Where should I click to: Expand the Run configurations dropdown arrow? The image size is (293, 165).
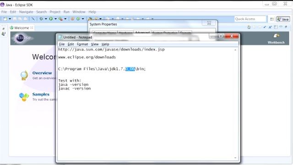[55, 19]
